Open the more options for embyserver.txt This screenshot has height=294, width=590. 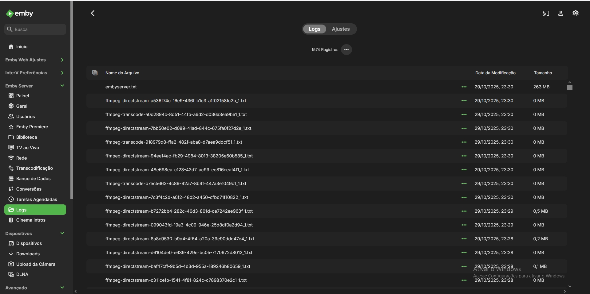point(464,87)
